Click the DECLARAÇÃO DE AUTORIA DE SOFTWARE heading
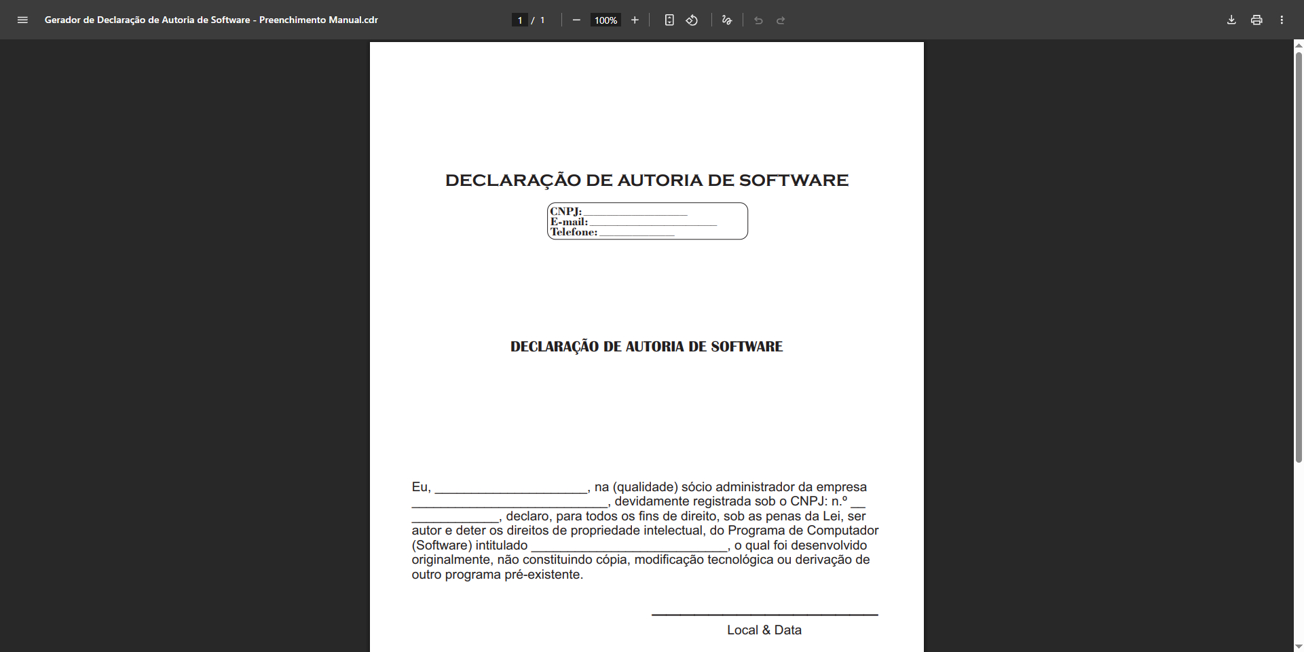Viewport: 1304px width, 652px height. tap(646, 180)
